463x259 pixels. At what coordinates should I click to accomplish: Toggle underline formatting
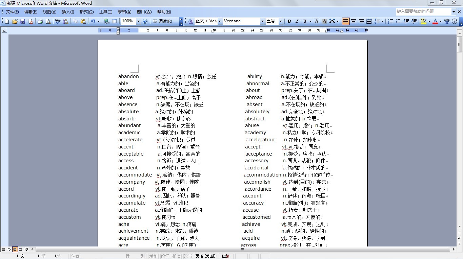click(x=304, y=21)
